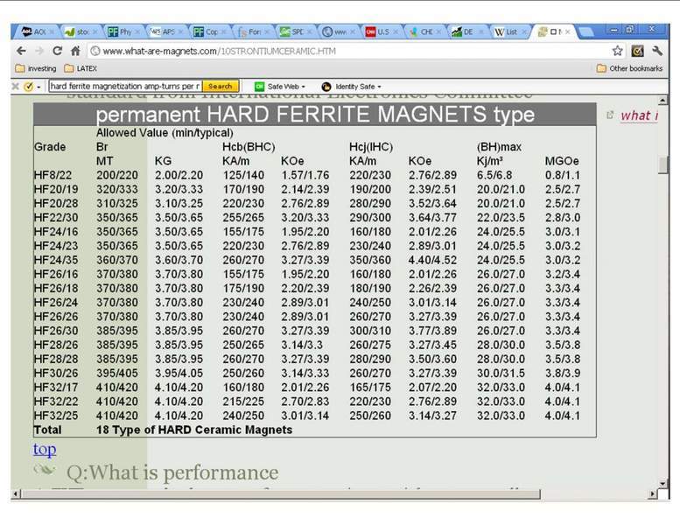This screenshot has width=680, height=525.
Task: Click the Norton toolbar search field
Action: [x=125, y=86]
